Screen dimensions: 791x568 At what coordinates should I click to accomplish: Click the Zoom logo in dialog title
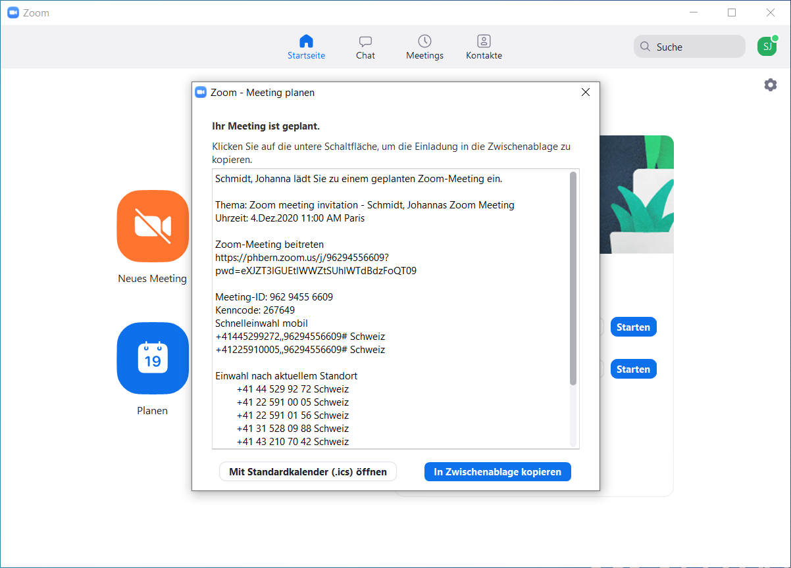point(201,93)
